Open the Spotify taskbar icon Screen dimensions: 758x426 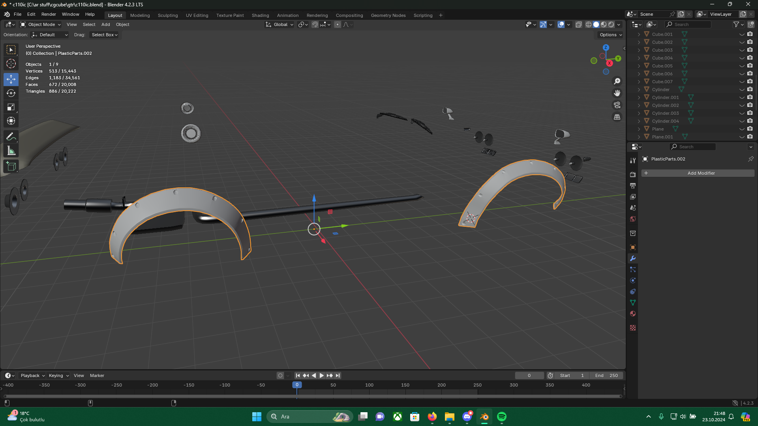(x=501, y=417)
